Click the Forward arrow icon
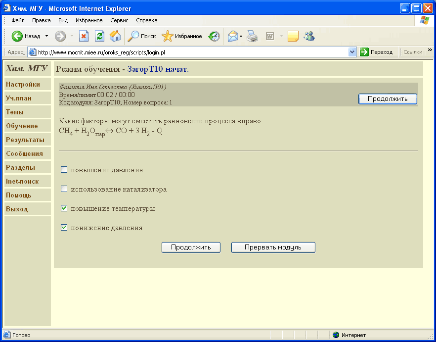Viewport: 436px width, 342px height. click(60, 36)
